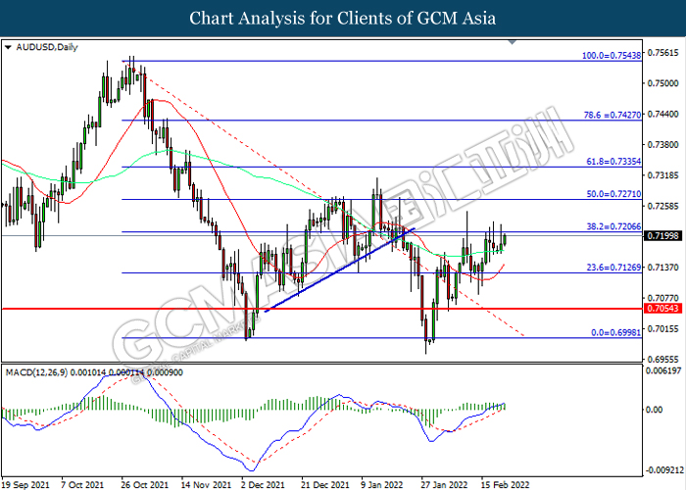Click the 0.00 MACD zero axis value

coord(655,410)
